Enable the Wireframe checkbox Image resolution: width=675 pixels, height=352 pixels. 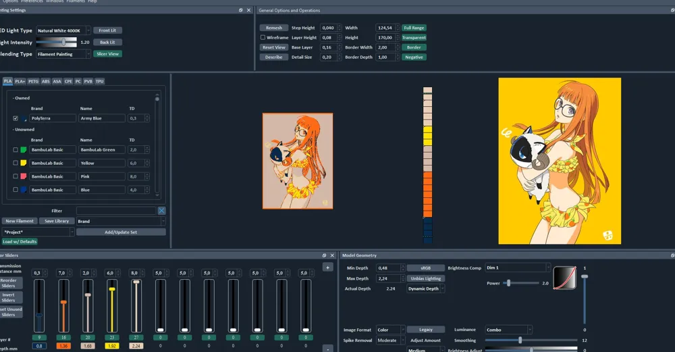point(263,37)
